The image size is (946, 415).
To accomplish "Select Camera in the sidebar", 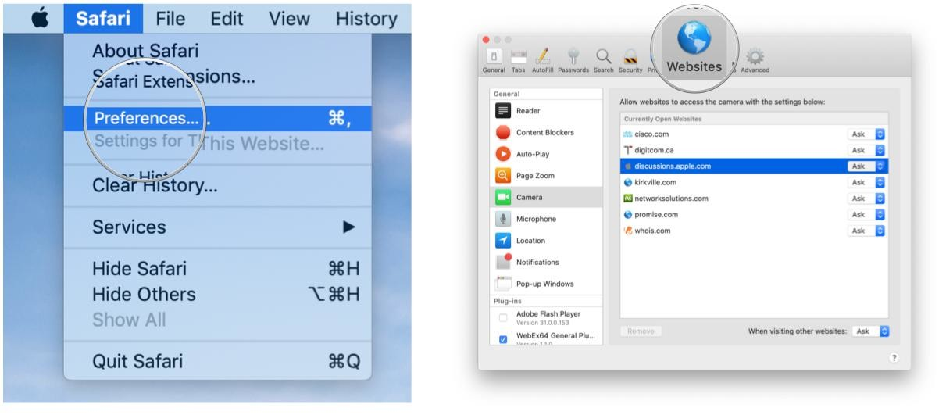I will pyautogui.click(x=547, y=197).
